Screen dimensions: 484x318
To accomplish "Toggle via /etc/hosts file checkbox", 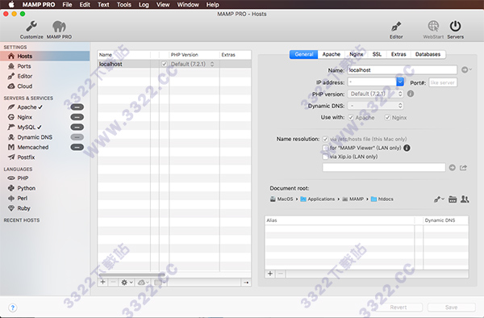I will 325,139.
